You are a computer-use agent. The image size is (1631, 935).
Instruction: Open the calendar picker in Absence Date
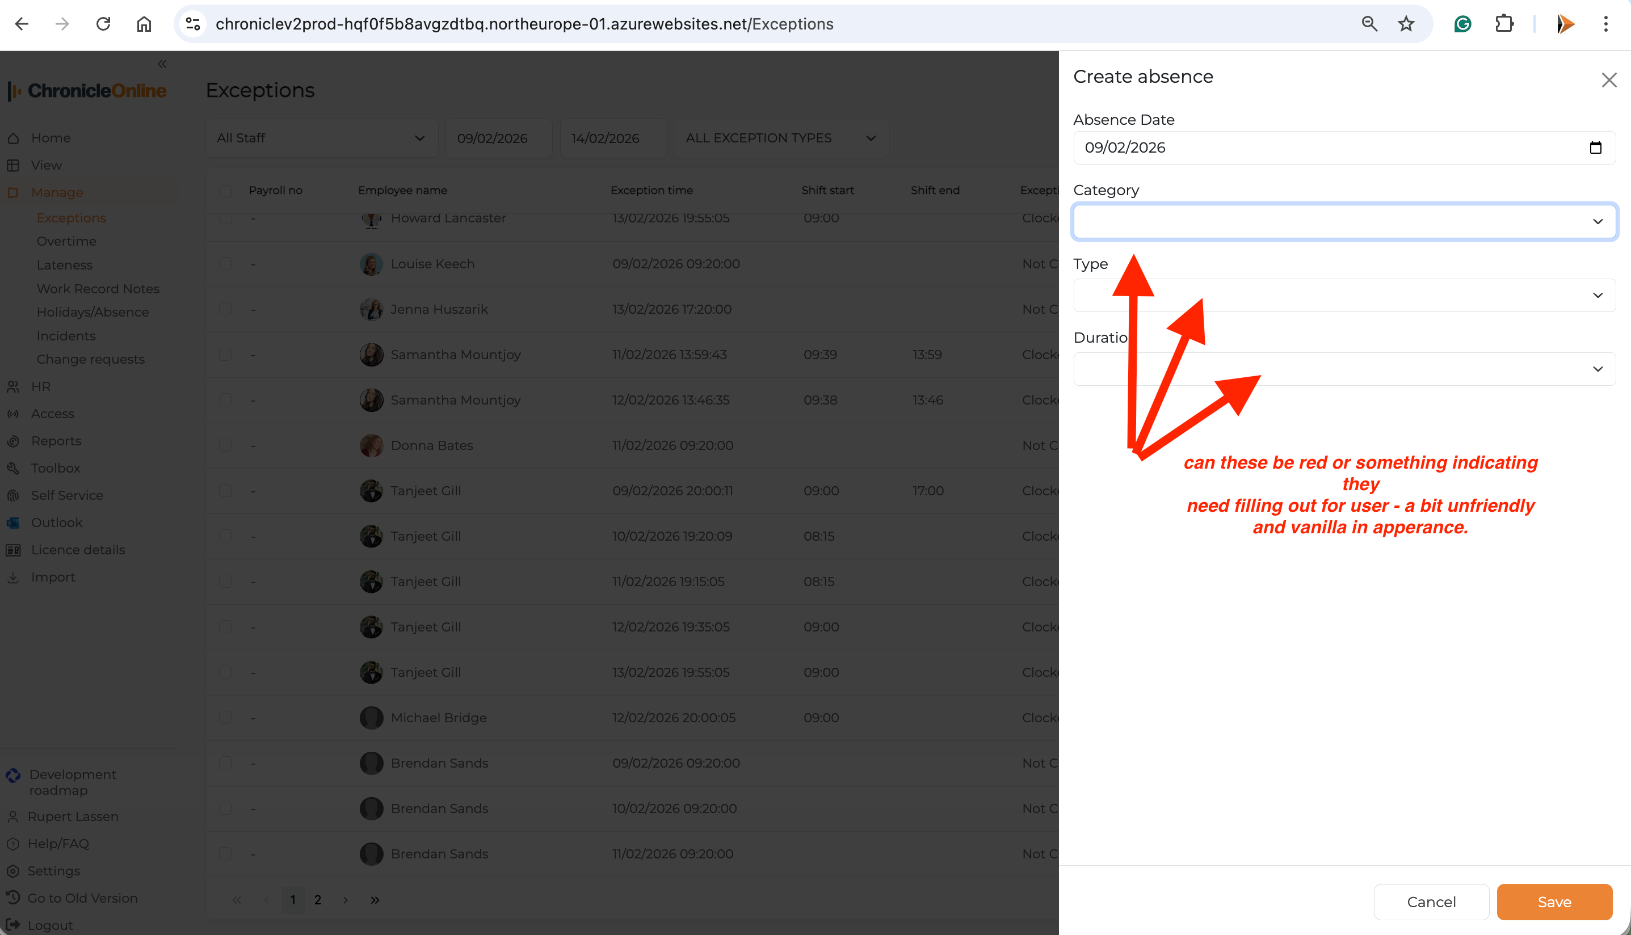coord(1596,148)
